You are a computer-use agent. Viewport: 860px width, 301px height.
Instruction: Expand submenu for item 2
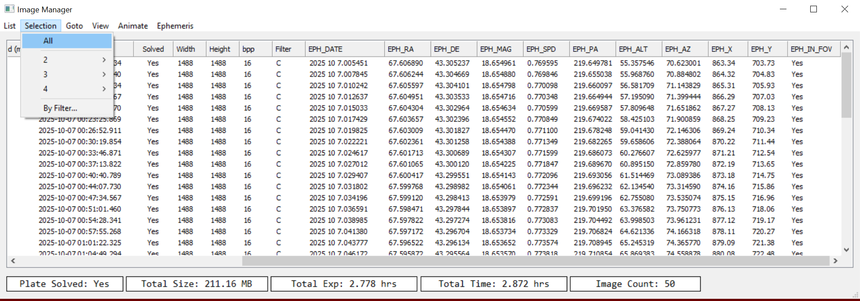pos(67,60)
